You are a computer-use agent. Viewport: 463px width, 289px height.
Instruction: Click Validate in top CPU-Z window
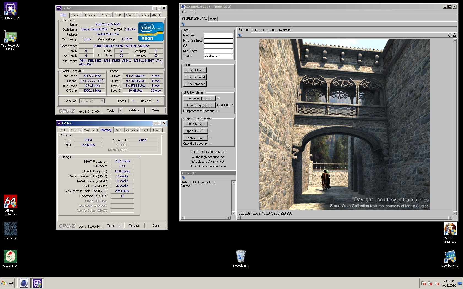(x=134, y=110)
